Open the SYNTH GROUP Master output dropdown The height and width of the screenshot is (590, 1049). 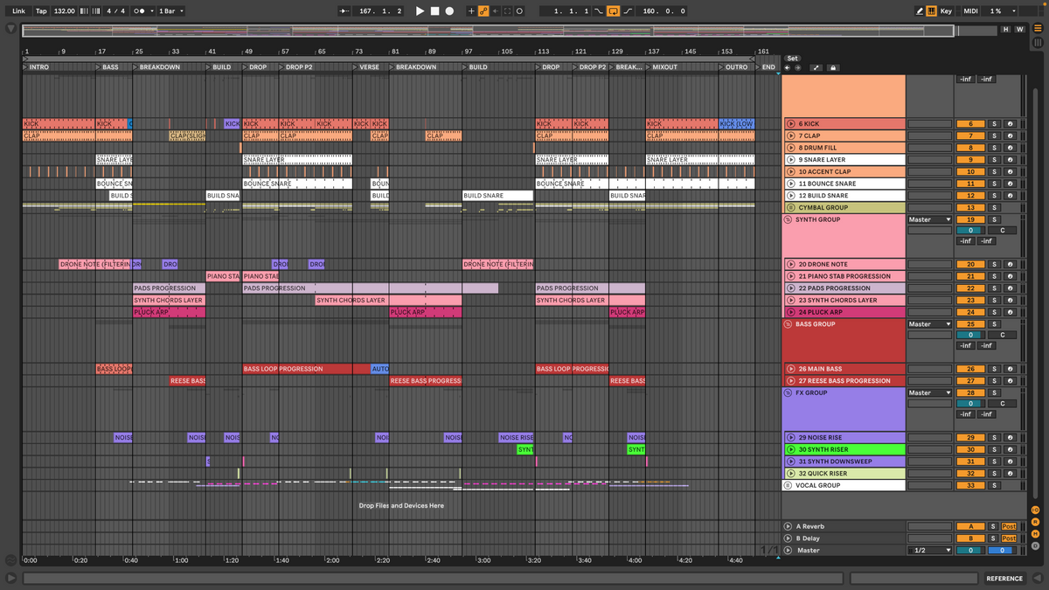point(929,219)
